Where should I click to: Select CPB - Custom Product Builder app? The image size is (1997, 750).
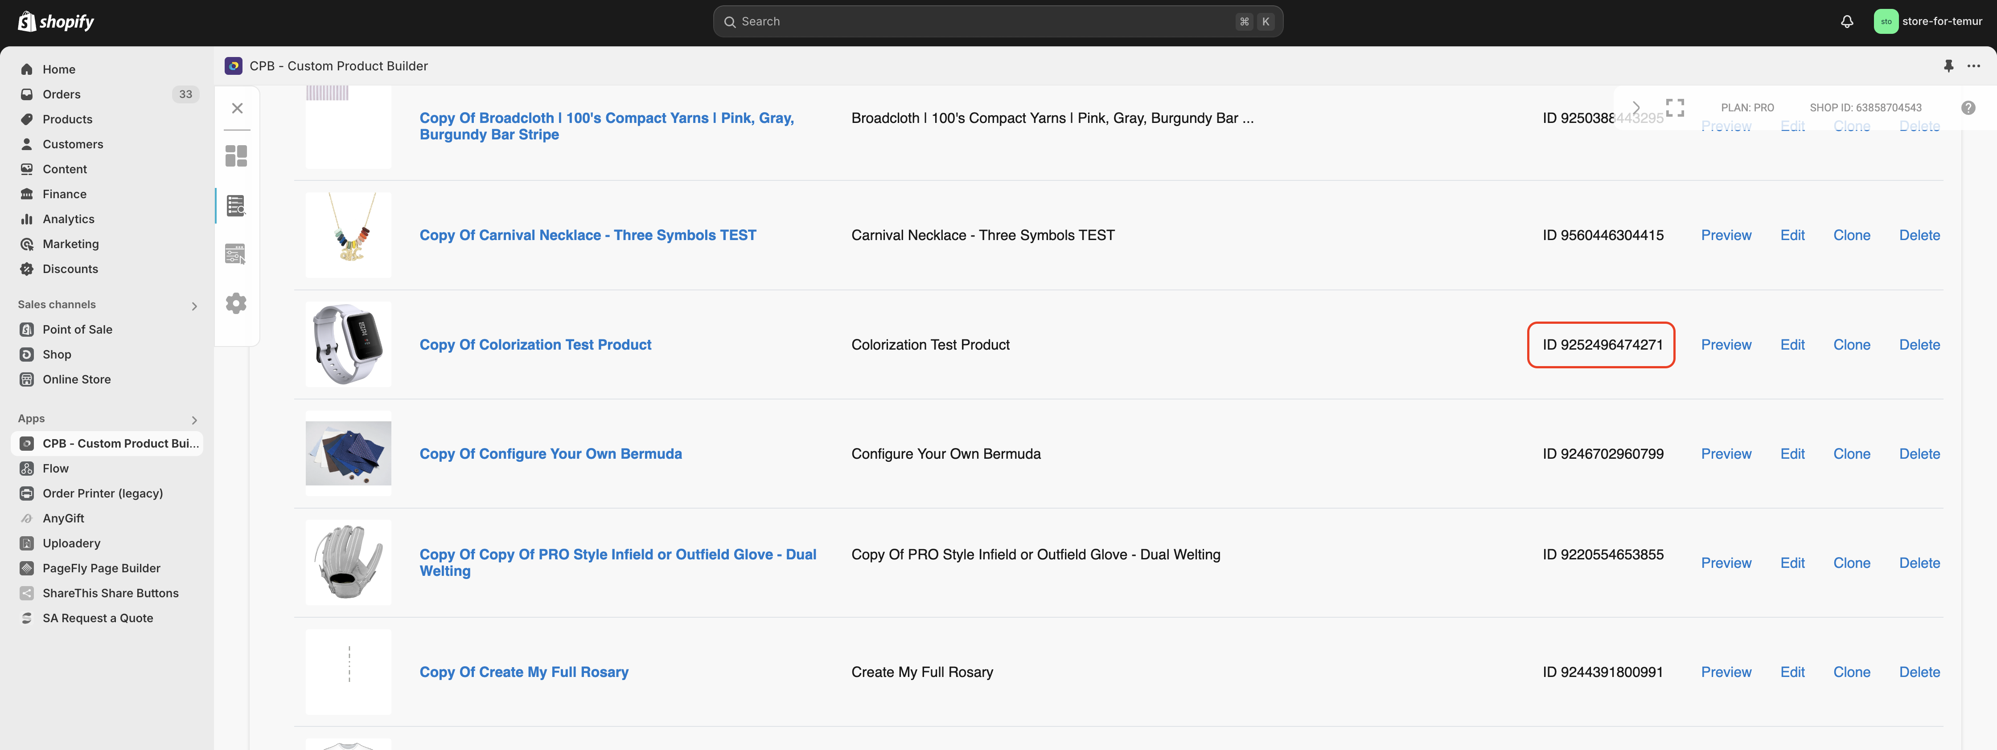tap(107, 443)
